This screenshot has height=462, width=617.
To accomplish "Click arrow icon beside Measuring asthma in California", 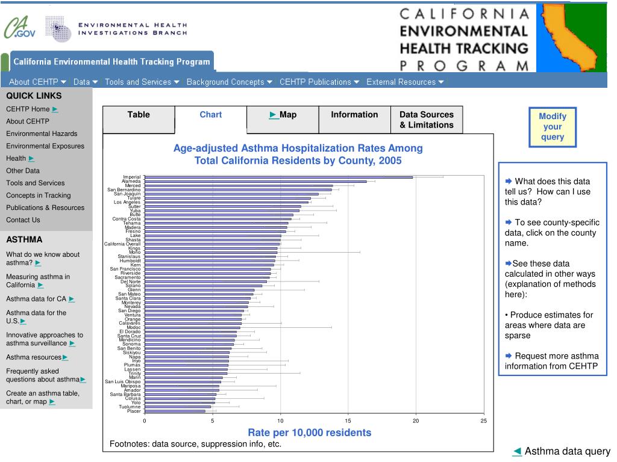I will click(40, 286).
